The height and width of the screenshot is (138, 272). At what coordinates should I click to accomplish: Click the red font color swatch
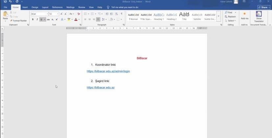(75, 19)
